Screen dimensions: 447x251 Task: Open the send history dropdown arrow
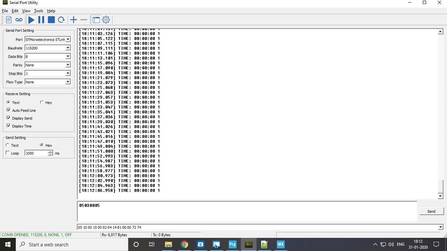(x=440, y=227)
